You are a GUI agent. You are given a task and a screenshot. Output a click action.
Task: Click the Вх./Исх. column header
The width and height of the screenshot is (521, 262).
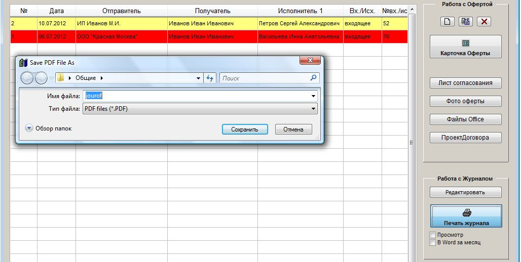pyautogui.click(x=362, y=11)
